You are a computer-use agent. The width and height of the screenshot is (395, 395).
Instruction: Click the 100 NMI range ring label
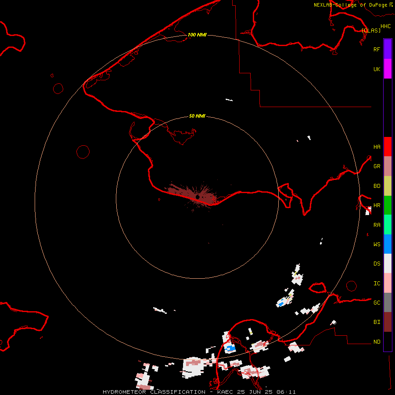(197, 35)
